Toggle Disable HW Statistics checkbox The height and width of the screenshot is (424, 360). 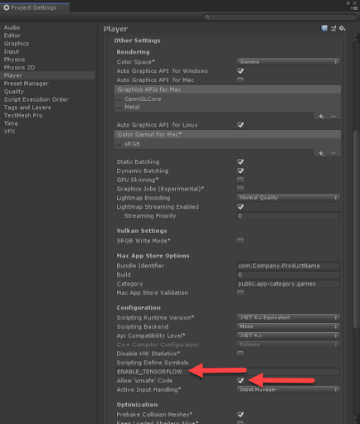point(241,354)
